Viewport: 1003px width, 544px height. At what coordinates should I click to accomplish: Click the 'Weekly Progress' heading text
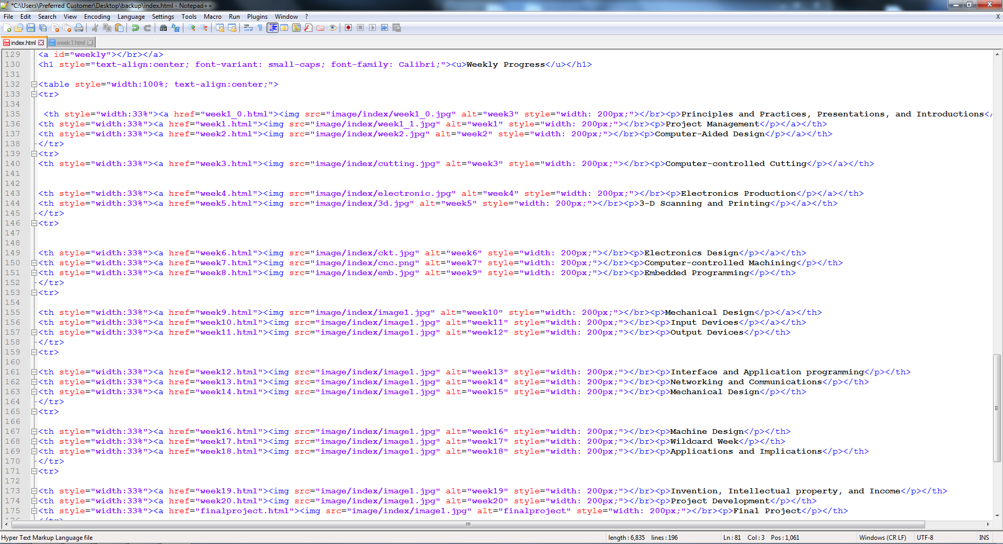tap(505, 65)
